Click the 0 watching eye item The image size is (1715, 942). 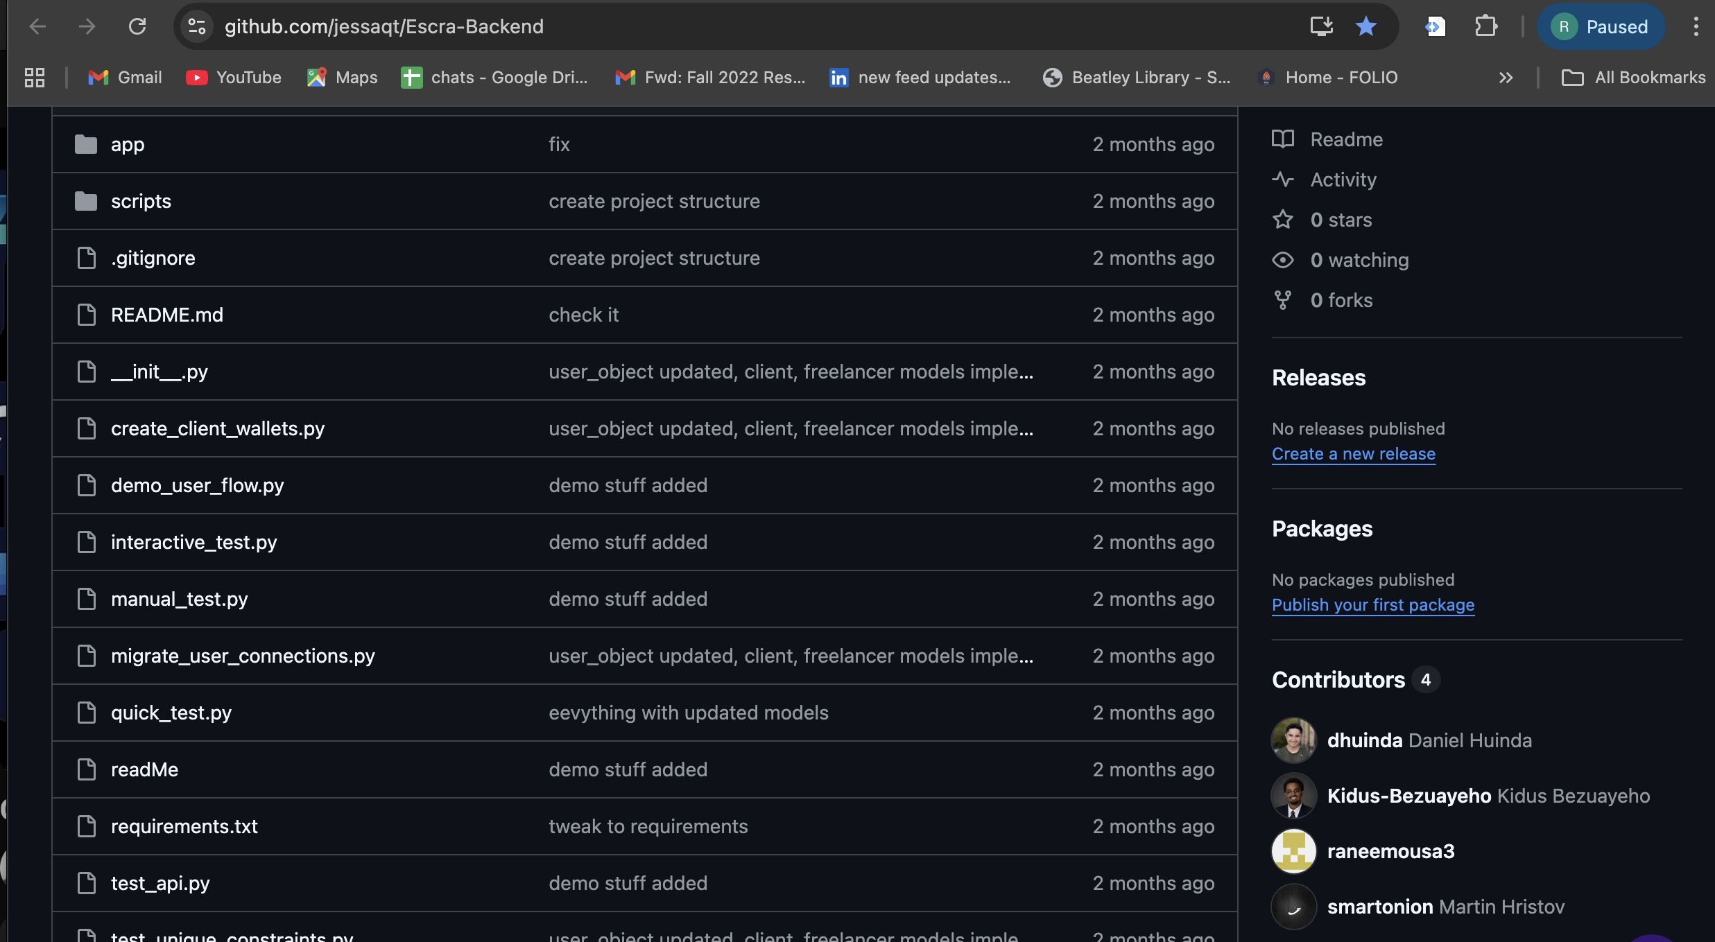tap(1359, 260)
